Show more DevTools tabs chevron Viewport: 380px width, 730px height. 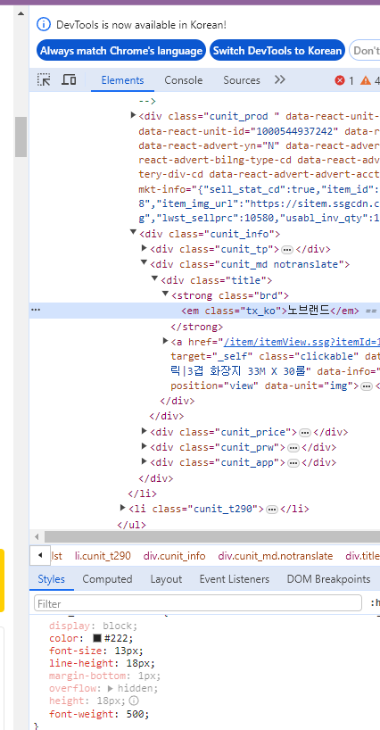click(279, 79)
